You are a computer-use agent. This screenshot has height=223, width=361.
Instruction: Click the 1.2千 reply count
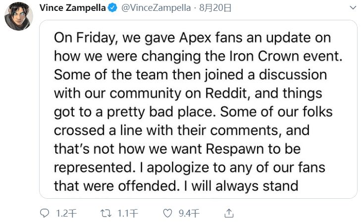click(66, 213)
